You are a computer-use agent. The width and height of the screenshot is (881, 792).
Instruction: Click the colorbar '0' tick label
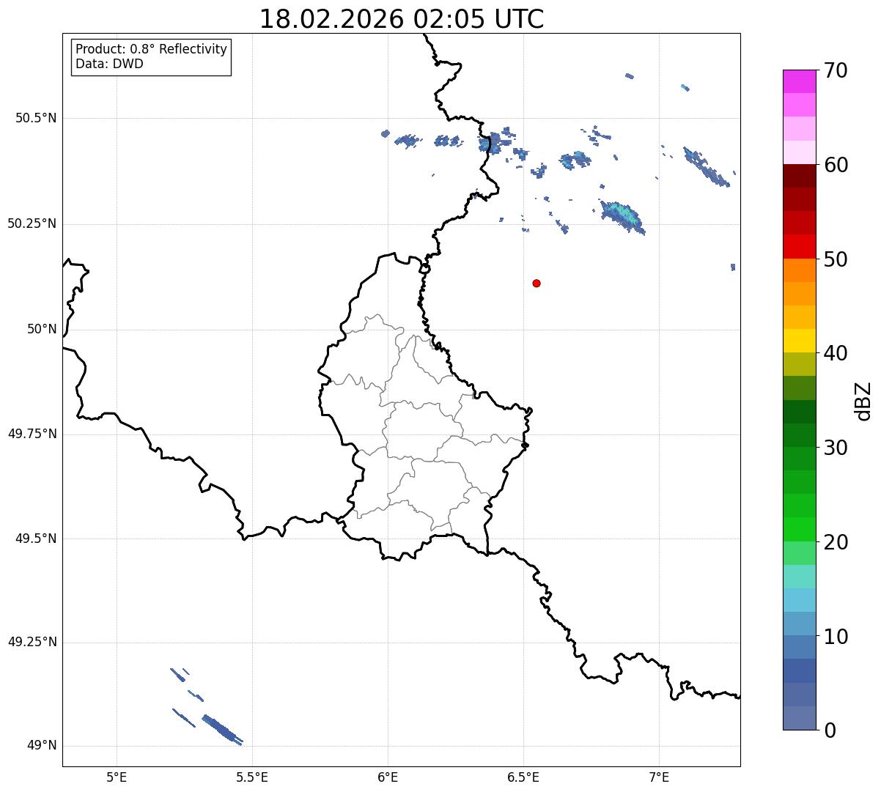(829, 730)
